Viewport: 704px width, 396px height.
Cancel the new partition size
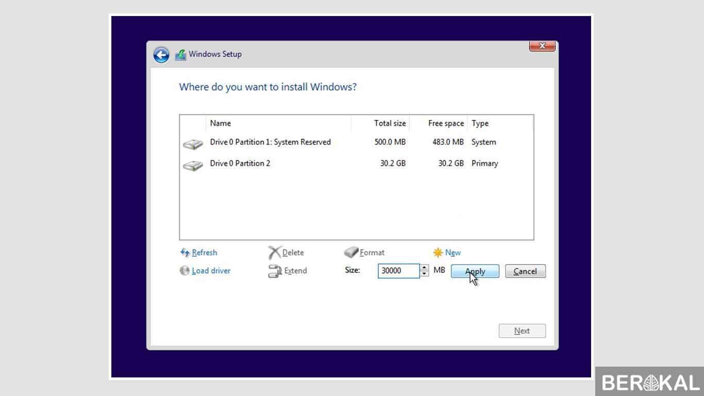tap(525, 271)
